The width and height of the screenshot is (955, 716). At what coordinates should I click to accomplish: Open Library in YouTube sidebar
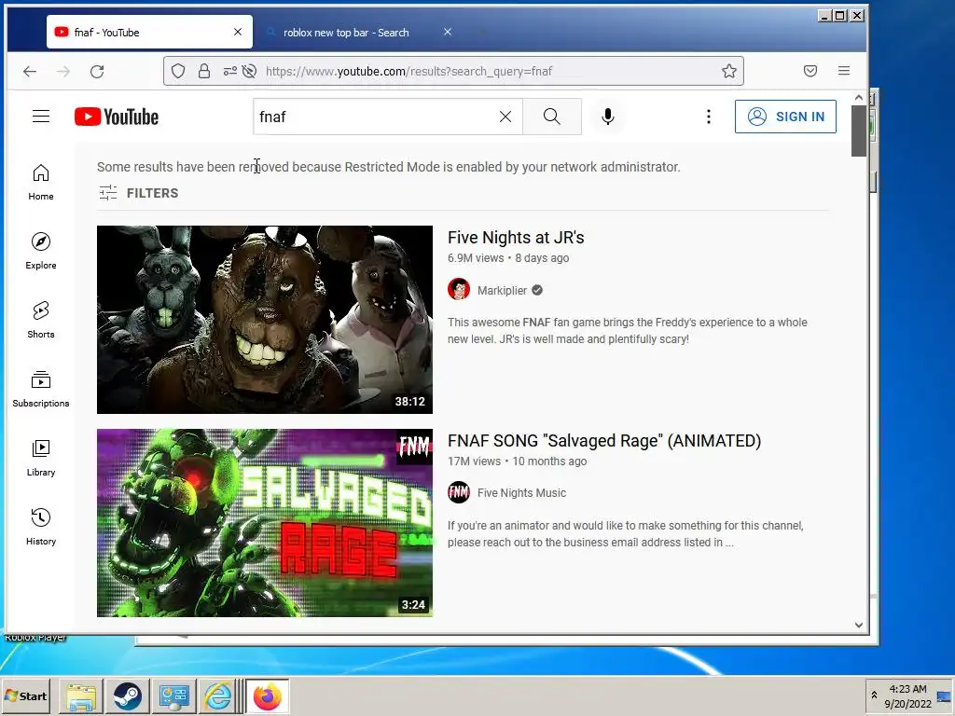click(x=41, y=458)
